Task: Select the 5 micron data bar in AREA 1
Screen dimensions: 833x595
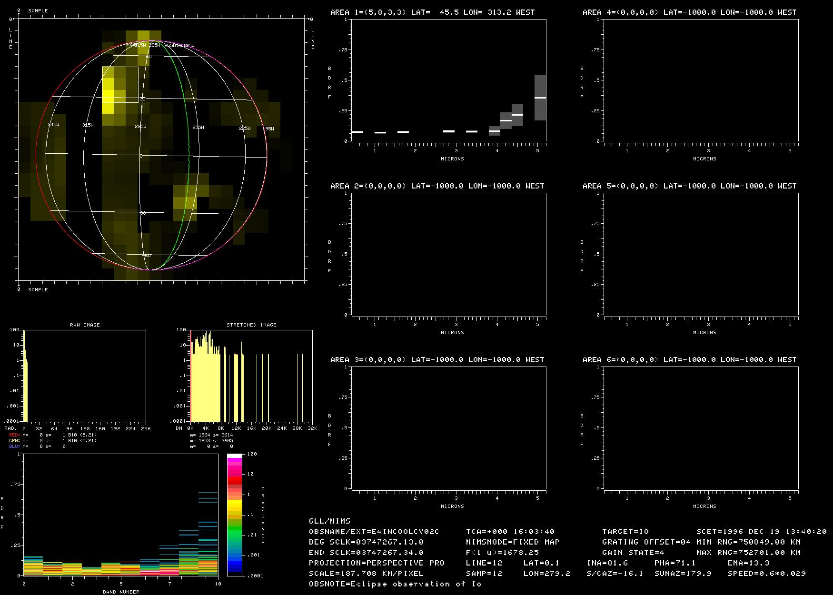Action: pyautogui.click(x=540, y=98)
